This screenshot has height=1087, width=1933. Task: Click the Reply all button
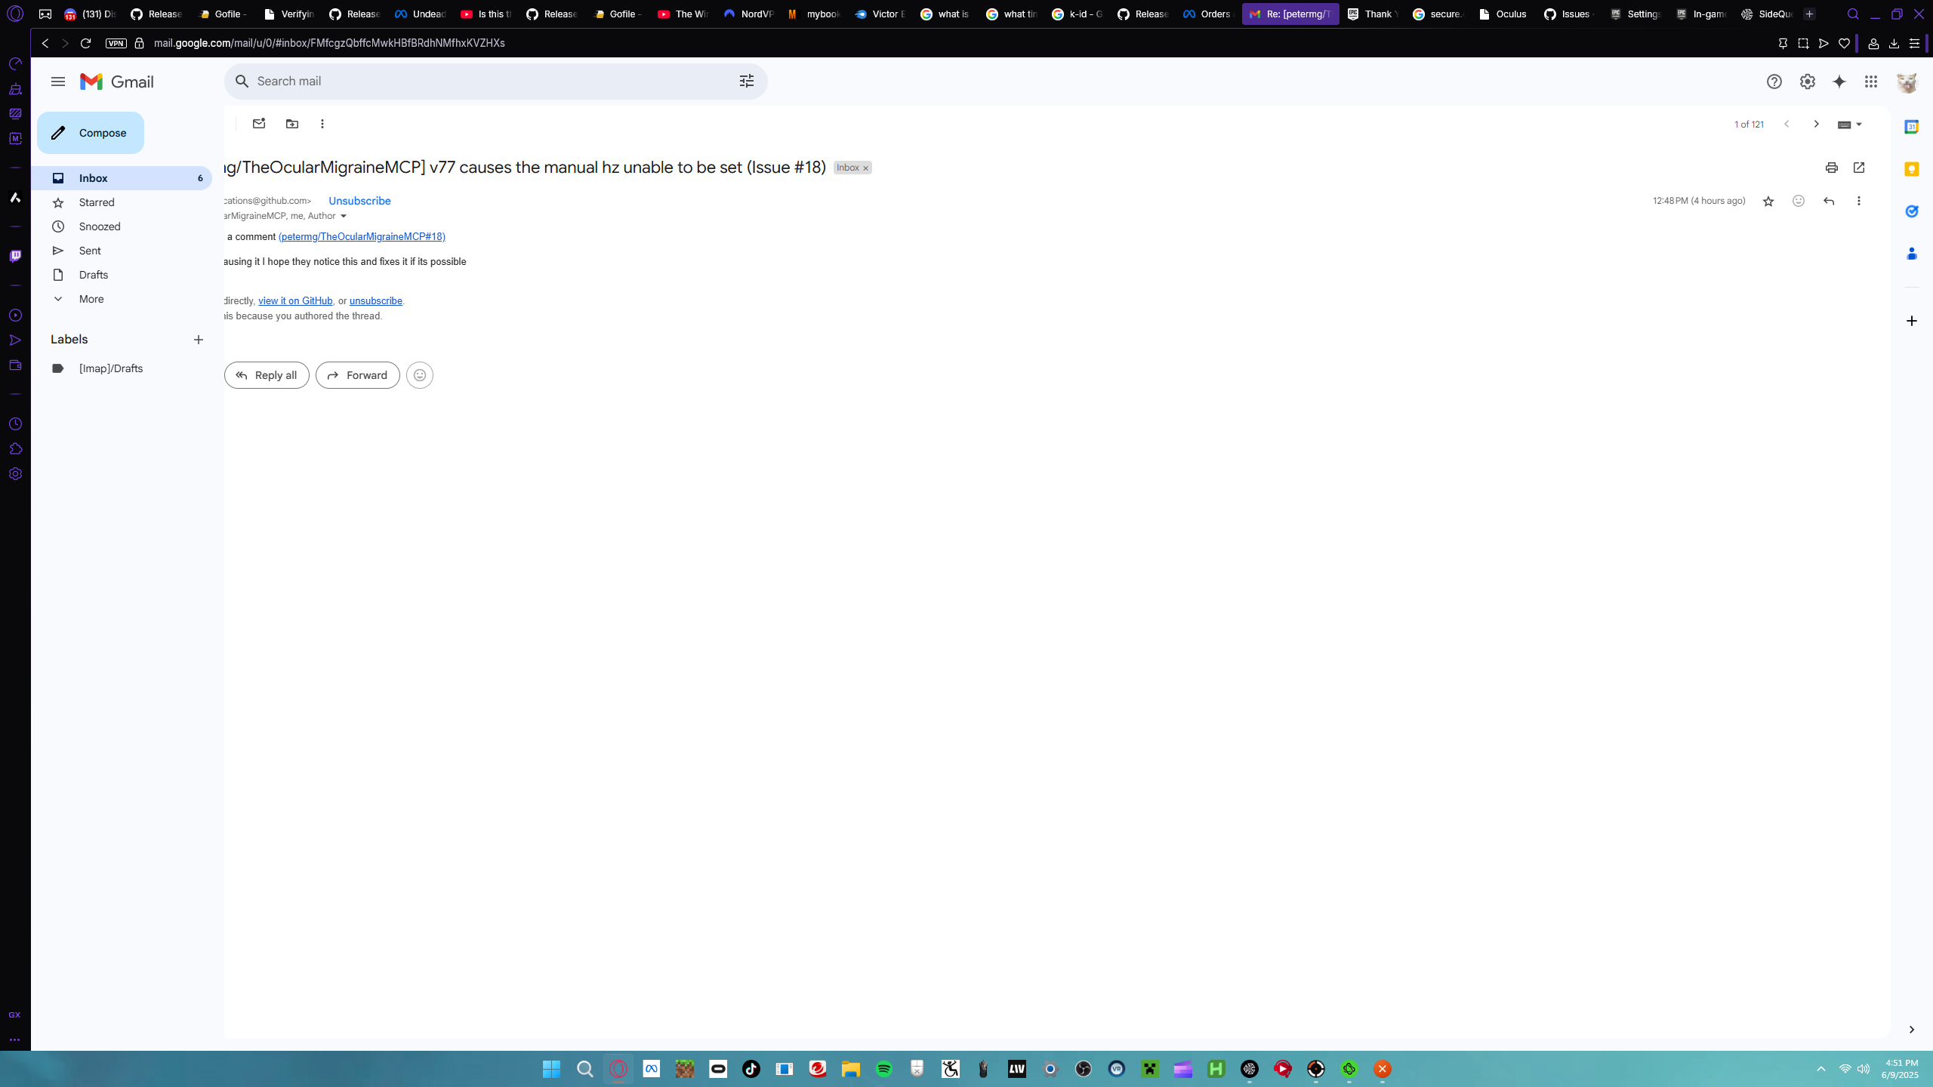[x=267, y=375]
